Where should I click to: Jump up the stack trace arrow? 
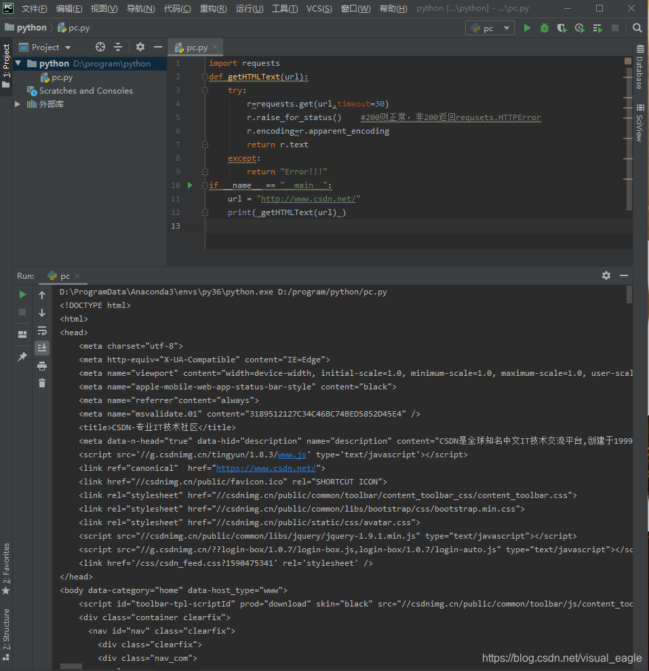[42, 295]
